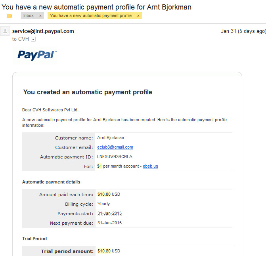Follow the ebeb.us link
This screenshot has height=256, width=266.
coord(150,166)
